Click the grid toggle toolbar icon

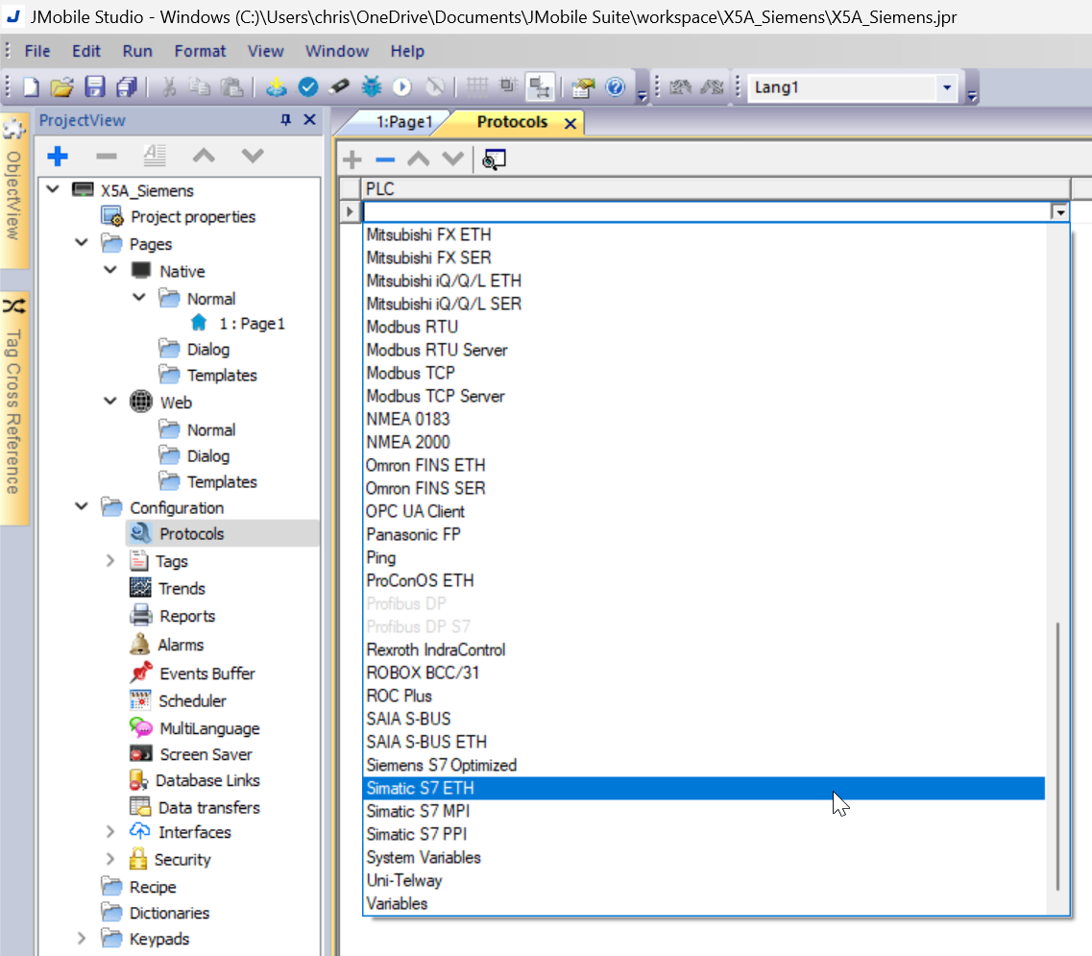(477, 87)
